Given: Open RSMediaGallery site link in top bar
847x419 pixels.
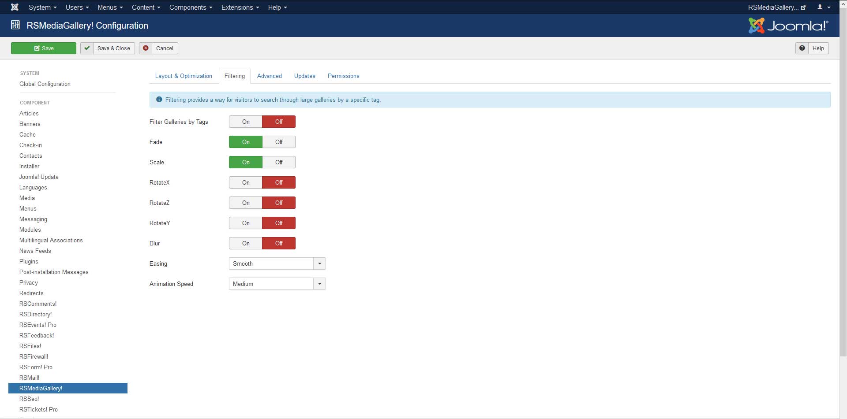Looking at the screenshot, I should (x=776, y=7).
